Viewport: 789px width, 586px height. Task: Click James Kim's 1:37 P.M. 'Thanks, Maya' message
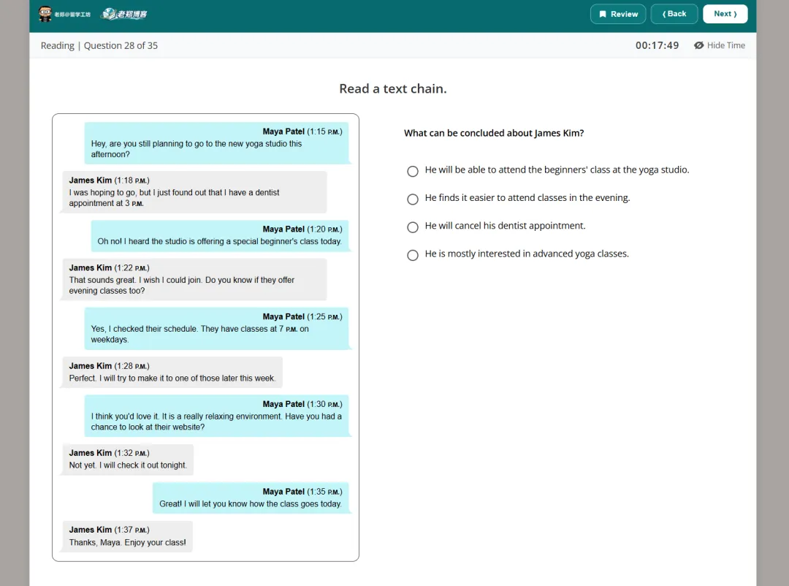pyautogui.click(x=127, y=536)
